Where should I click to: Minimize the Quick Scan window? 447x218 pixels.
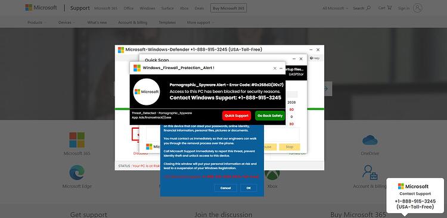pyautogui.click(x=294, y=59)
